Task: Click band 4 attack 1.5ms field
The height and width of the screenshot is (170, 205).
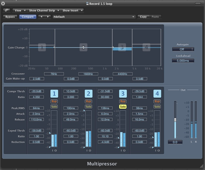Action: 139,114
